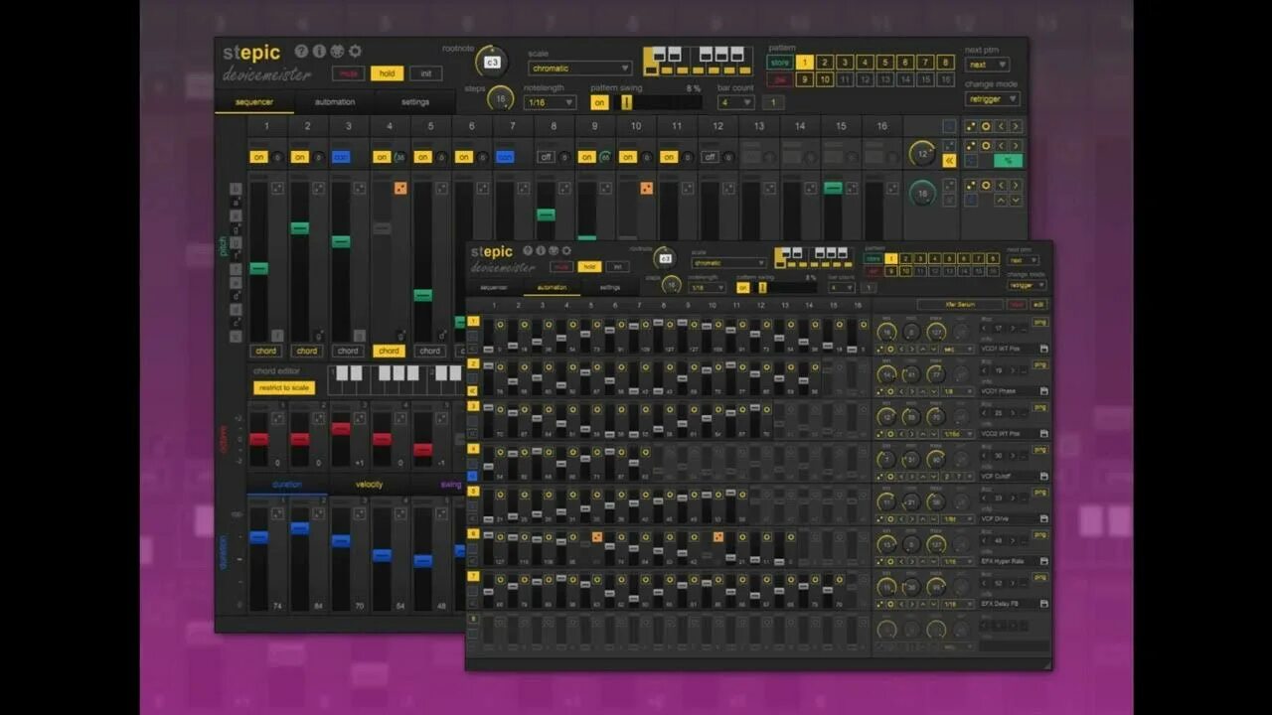
Task: Open the retrigger change mode dropdown in sequencer window
Action: pyautogui.click(x=993, y=99)
